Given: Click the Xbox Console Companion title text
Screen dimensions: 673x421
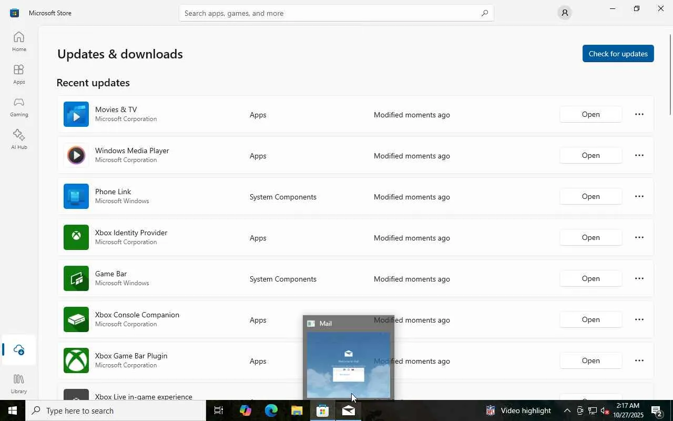Looking at the screenshot, I should click(x=137, y=315).
